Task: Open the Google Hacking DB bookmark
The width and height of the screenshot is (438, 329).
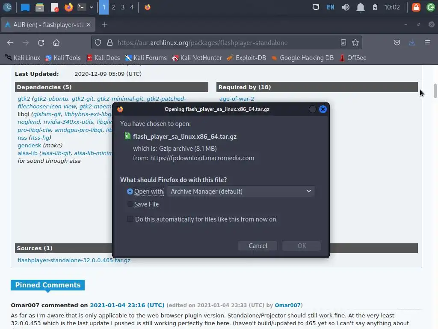Action: [x=302, y=58]
